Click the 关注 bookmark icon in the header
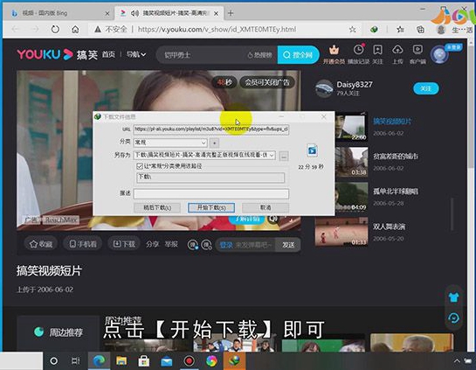The image size is (476, 370). pyautogui.click(x=377, y=50)
